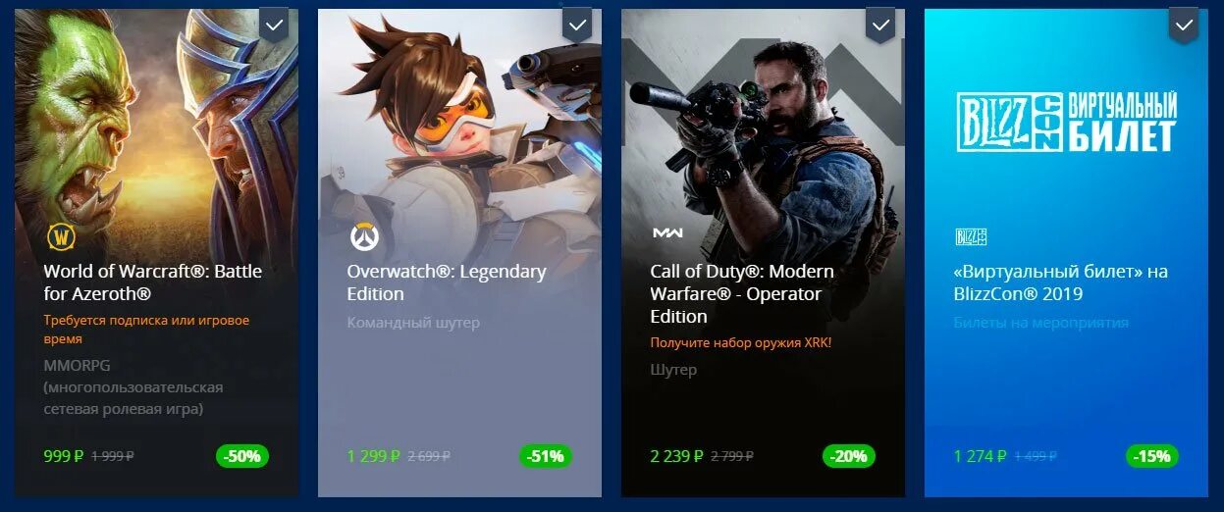
Task: Open World of Warcraft: Battle for Azeroth title
Action: pos(153,282)
